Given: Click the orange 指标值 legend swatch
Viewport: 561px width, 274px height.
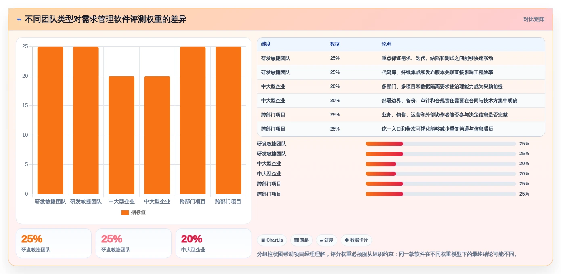Looking at the screenshot, I should 125,213.
